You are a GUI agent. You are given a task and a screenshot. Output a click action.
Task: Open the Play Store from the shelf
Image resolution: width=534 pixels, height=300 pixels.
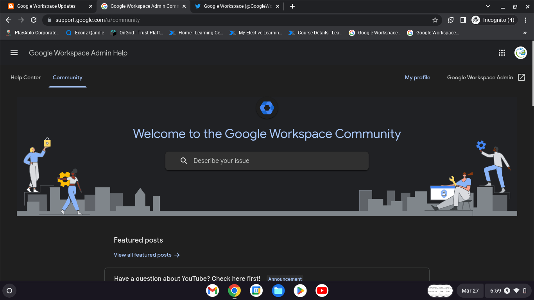click(300, 291)
